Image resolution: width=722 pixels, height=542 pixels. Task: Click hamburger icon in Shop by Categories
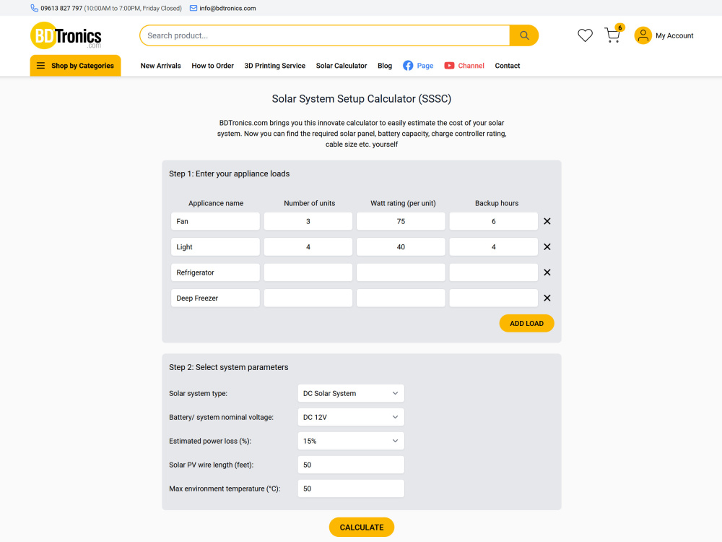[40, 66]
